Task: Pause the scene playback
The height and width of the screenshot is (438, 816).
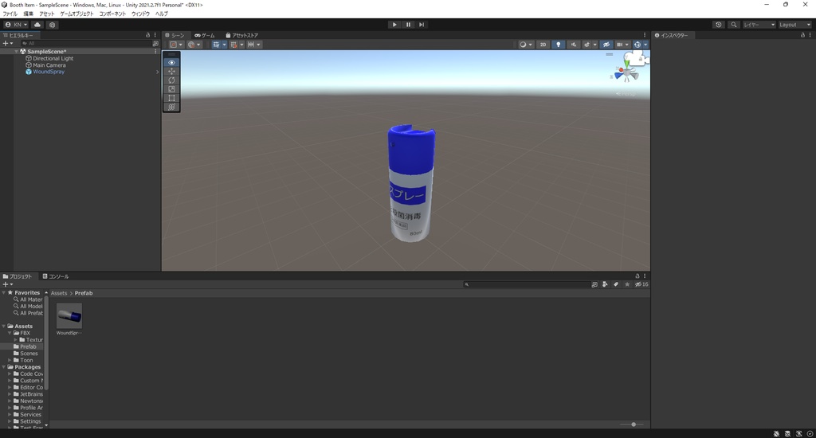Action: tap(408, 25)
